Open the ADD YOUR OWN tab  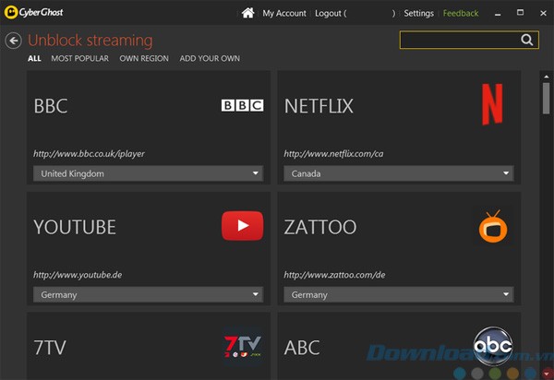click(x=210, y=59)
